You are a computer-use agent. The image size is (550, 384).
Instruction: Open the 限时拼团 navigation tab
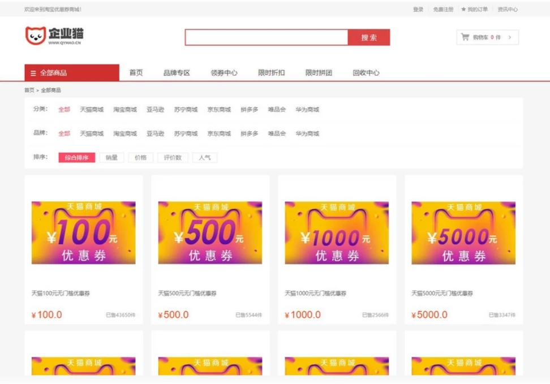pyautogui.click(x=319, y=73)
